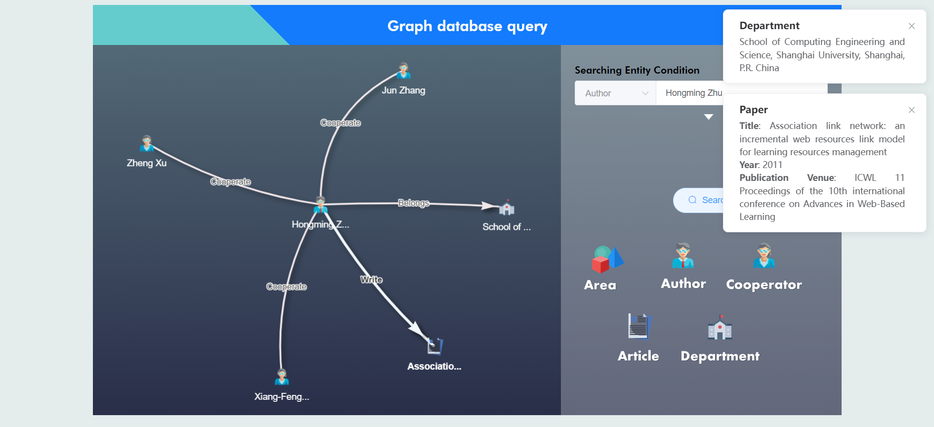Click the Write edge label
The height and width of the screenshot is (427, 934).
[372, 280]
